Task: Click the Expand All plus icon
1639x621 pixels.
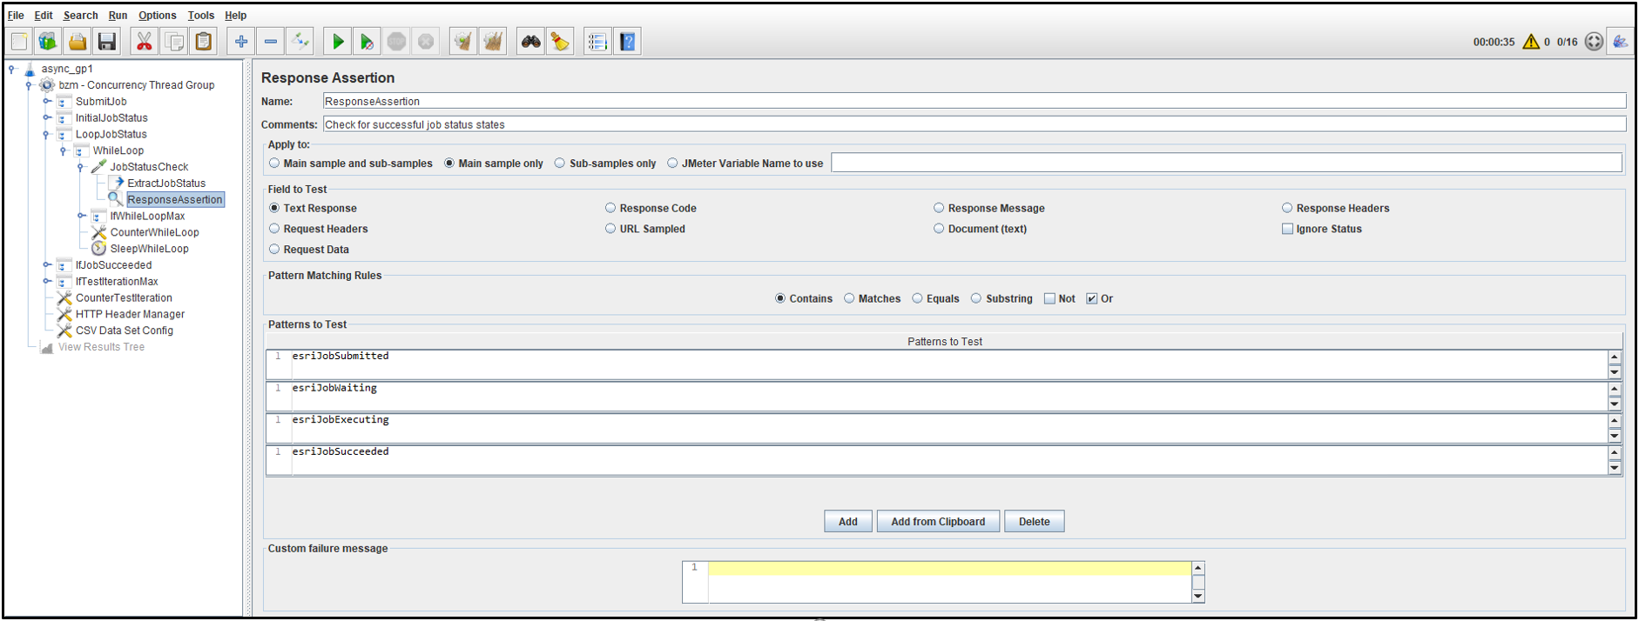Action: pyautogui.click(x=241, y=41)
